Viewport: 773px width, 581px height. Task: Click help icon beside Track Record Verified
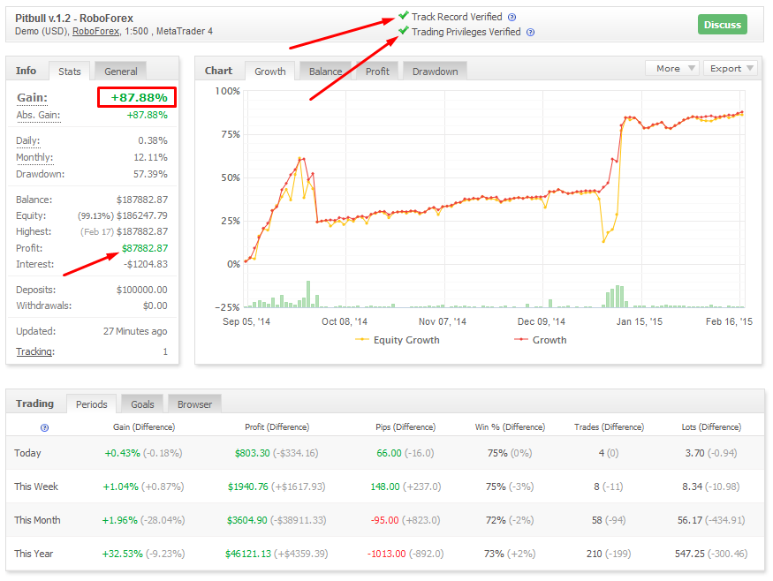512,17
